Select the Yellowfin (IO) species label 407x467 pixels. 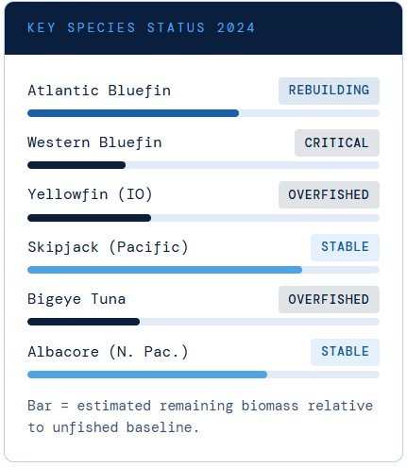coord(90,194)
